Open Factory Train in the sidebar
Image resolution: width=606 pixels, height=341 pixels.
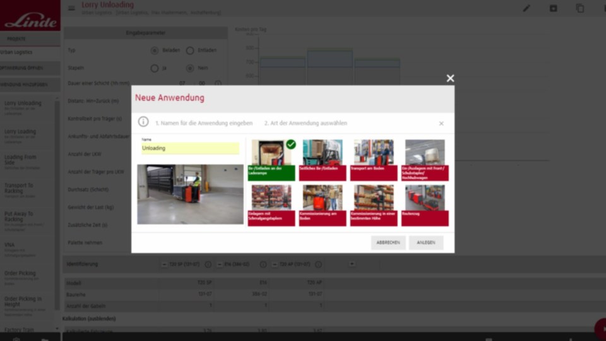click(20, 330)
